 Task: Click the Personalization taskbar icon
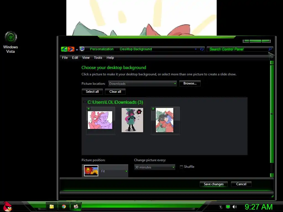76,206
